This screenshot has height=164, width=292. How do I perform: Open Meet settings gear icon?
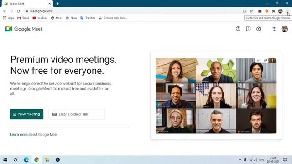tap(259, 29)
